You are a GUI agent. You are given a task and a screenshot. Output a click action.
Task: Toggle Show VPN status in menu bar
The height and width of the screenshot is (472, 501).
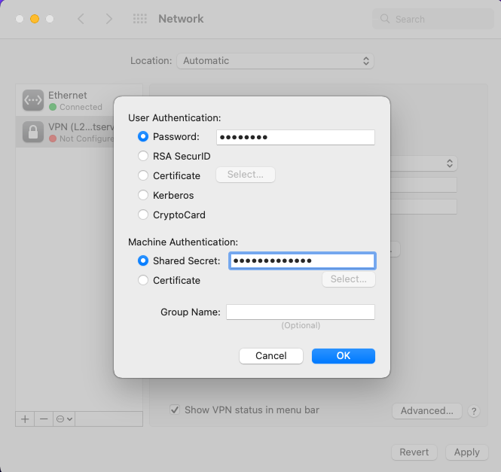[x=175, y=410]
